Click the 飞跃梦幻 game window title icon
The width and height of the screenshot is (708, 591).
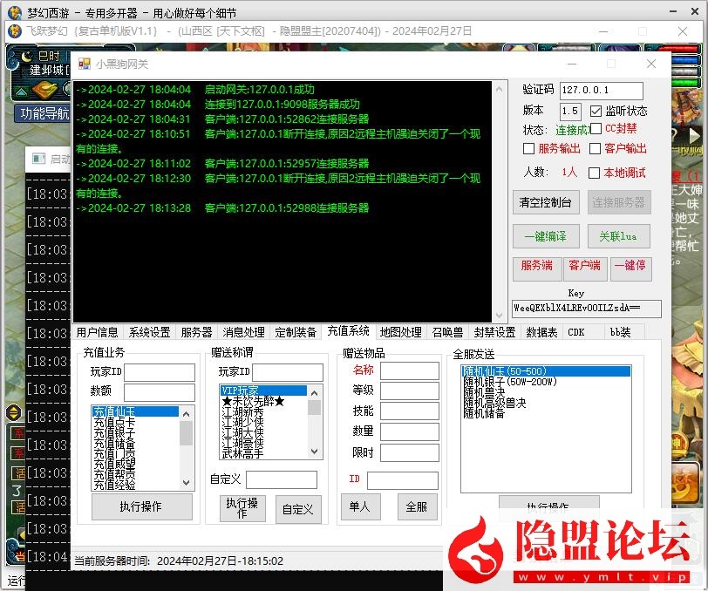pyautogui.click(x=15, y=31)
